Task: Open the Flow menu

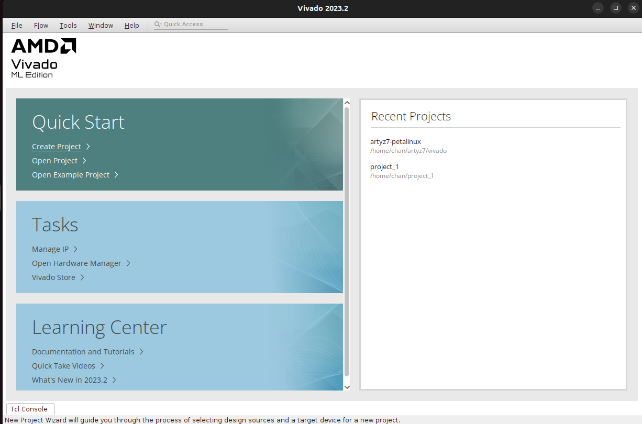Action: (41, 25)
